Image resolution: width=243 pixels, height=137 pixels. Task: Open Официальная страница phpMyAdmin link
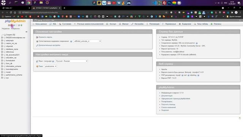[175, 99]
